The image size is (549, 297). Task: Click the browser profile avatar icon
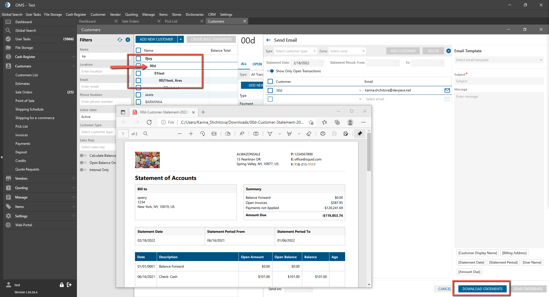[x=350, y=122]
